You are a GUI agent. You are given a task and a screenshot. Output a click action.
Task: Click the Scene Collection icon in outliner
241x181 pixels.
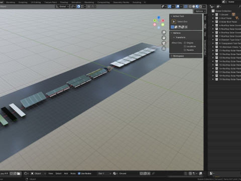(x=213, y=11)
